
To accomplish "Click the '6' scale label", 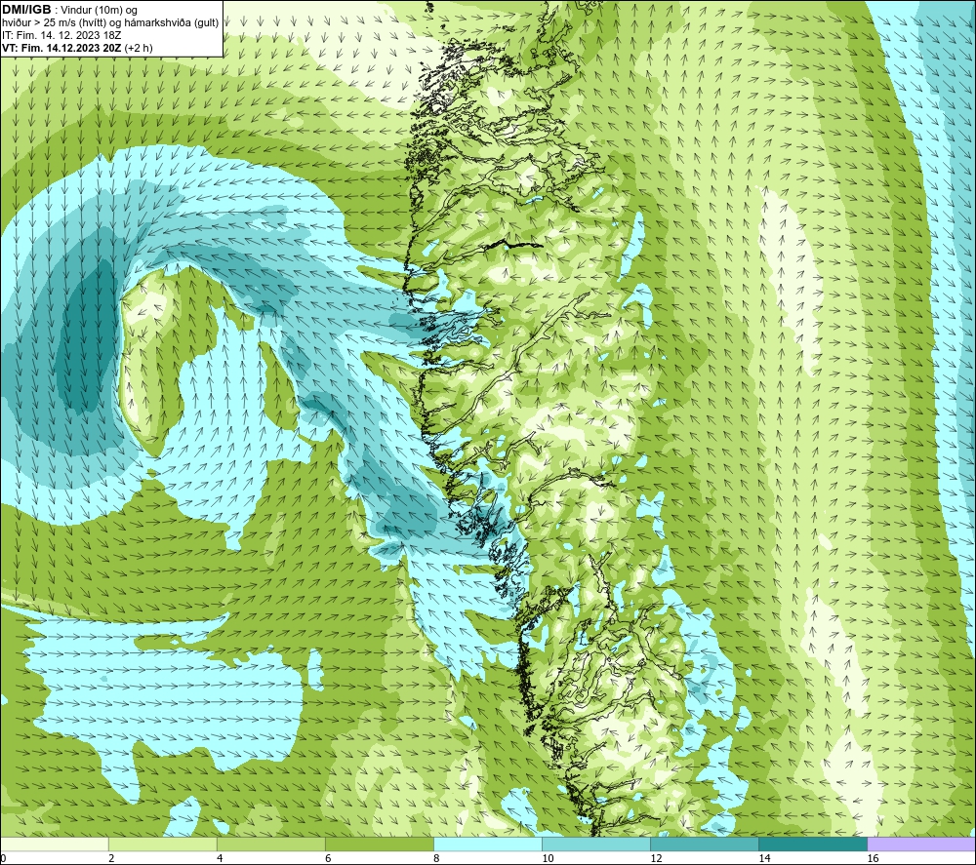I will [328, 859].
